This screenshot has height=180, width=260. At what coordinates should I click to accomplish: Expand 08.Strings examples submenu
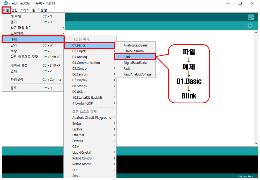[x=90, y=86]
